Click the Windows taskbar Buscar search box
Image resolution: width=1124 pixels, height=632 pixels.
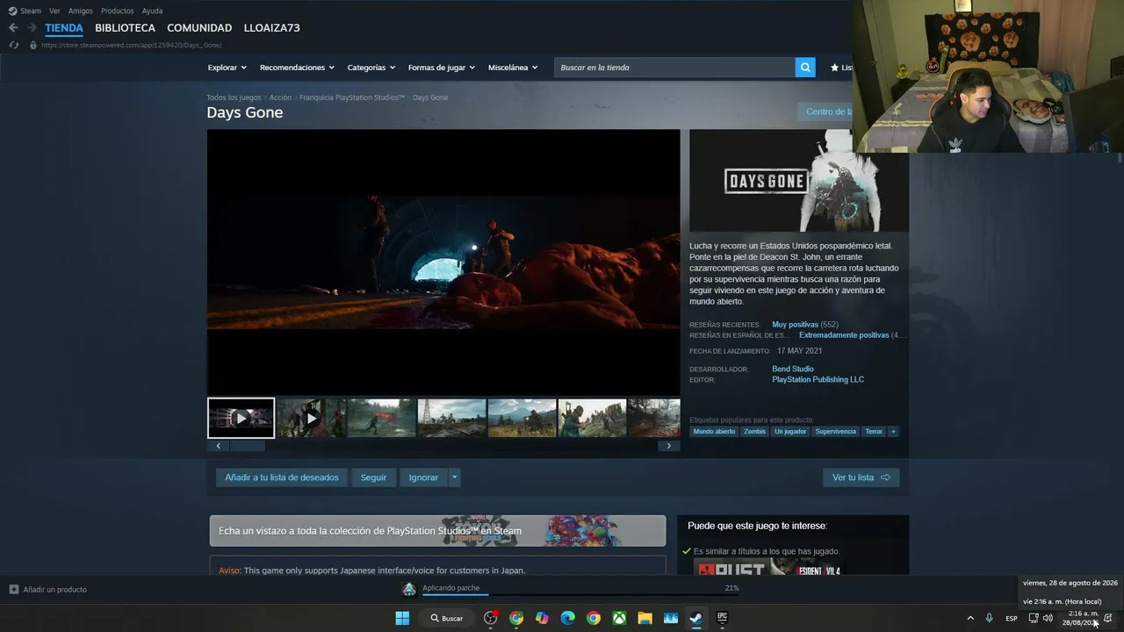(x=448, y=618)
